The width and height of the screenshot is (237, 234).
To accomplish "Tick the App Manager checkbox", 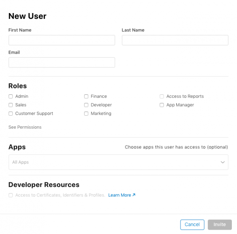I will click(162, 105).
